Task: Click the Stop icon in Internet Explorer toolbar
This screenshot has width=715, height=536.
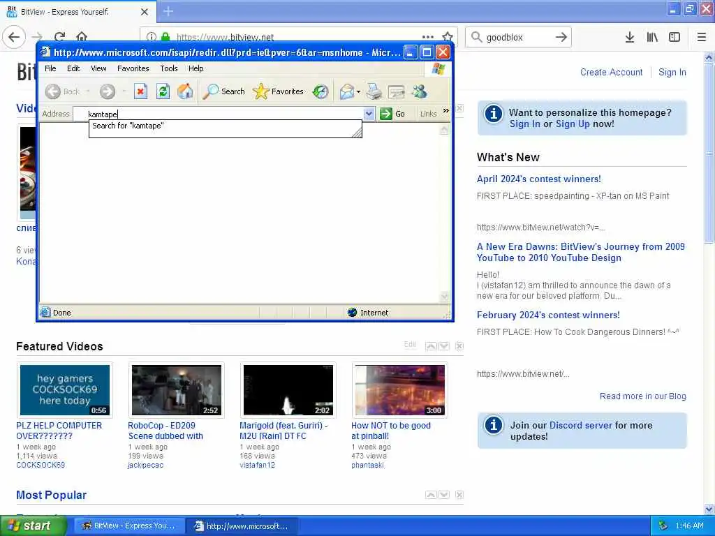Action: pyautogui.click(x=140, y=91)
